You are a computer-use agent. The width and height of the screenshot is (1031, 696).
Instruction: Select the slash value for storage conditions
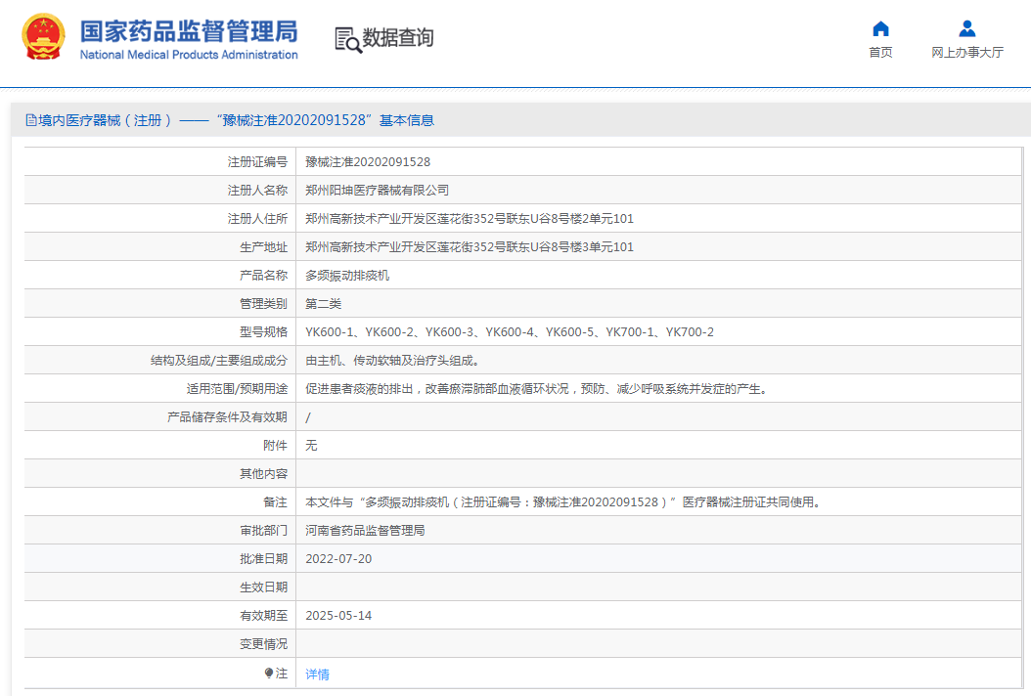[x=308, y=417]
